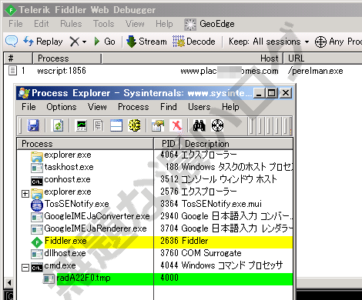362x300 pixels.
Task: Click PID 4000 cell
Action: click(169, 278)
